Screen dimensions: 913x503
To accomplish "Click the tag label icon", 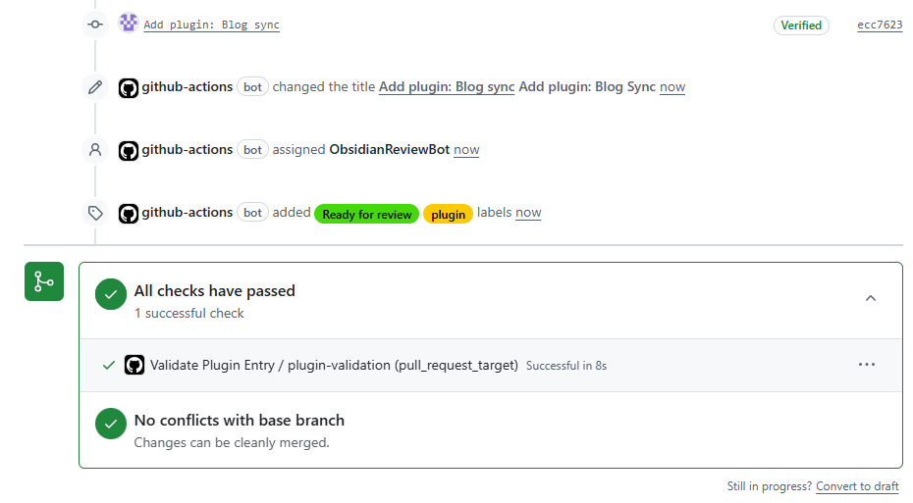I will coord(95,213).
